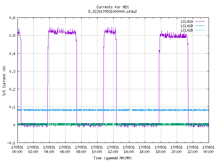Click the x-axis tick '170531 12:00'

pyautogui.click(x=113, y=150)
